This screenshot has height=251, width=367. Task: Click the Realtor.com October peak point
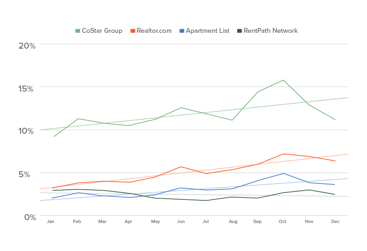click(283, 154)
